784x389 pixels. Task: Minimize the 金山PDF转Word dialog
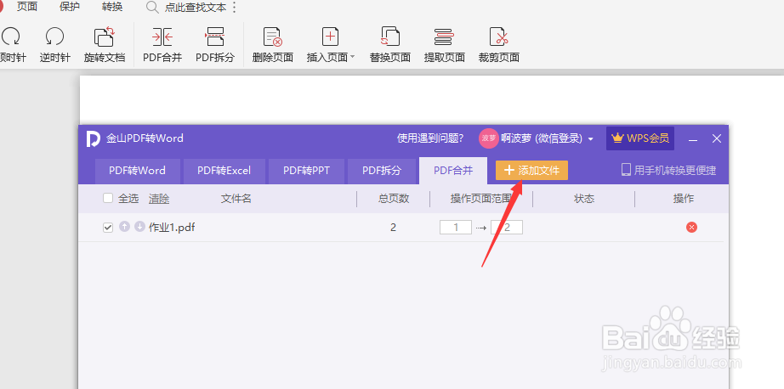pyautogui.click(x=693, y=139)
